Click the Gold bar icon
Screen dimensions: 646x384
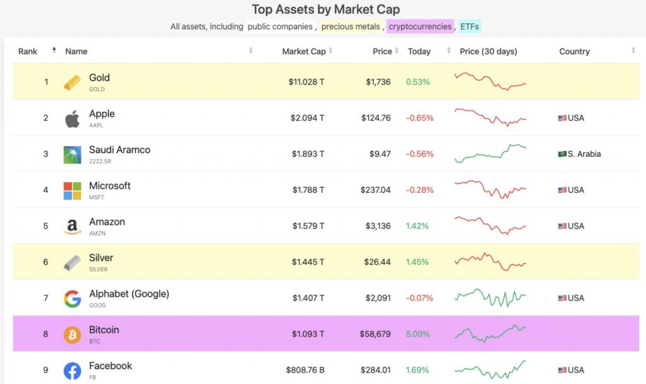pos(73,82)
